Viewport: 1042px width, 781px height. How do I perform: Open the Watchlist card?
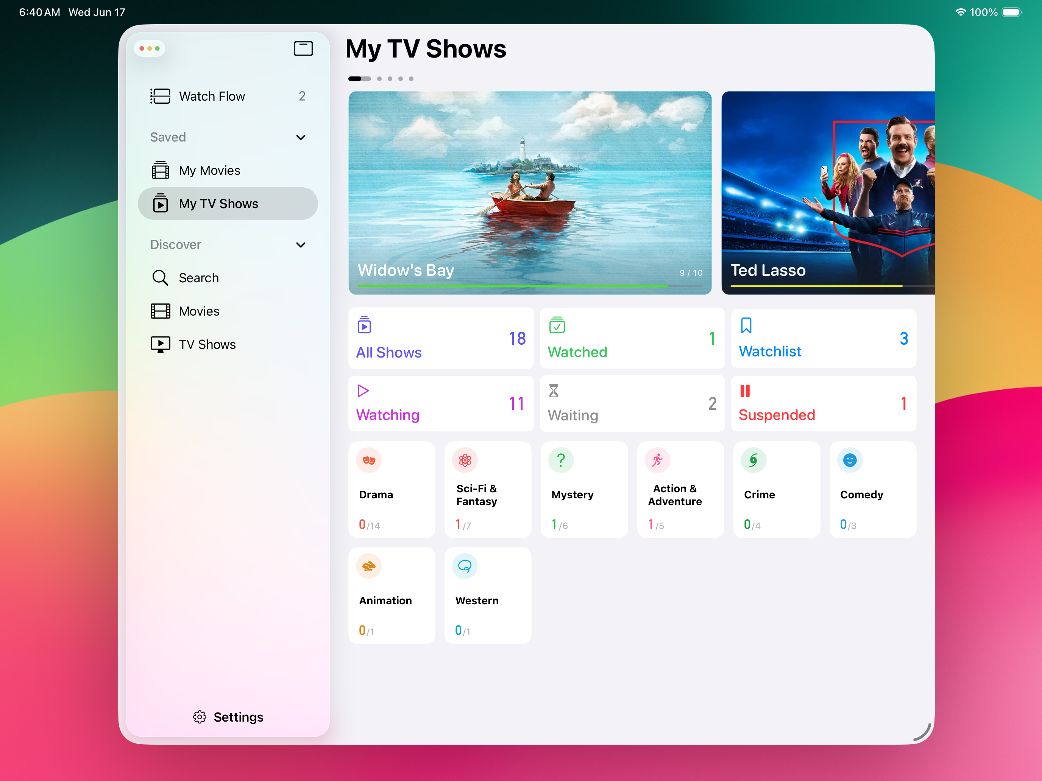tap(824, 338)
